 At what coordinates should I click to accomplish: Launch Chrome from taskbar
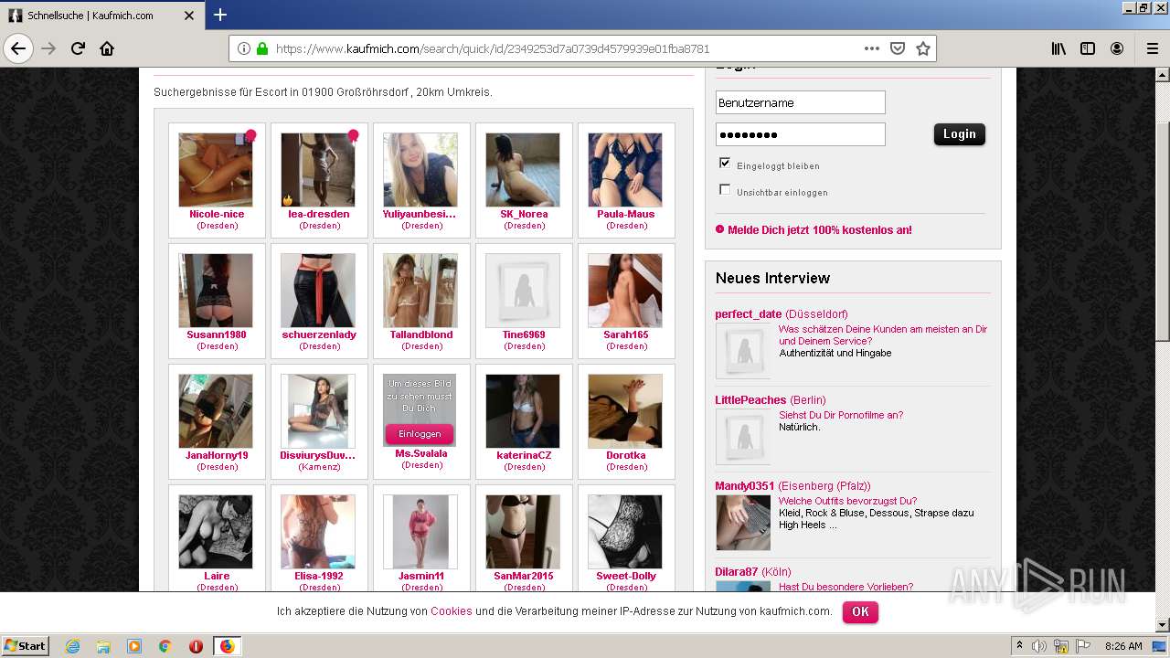click(x=165, y=646)
